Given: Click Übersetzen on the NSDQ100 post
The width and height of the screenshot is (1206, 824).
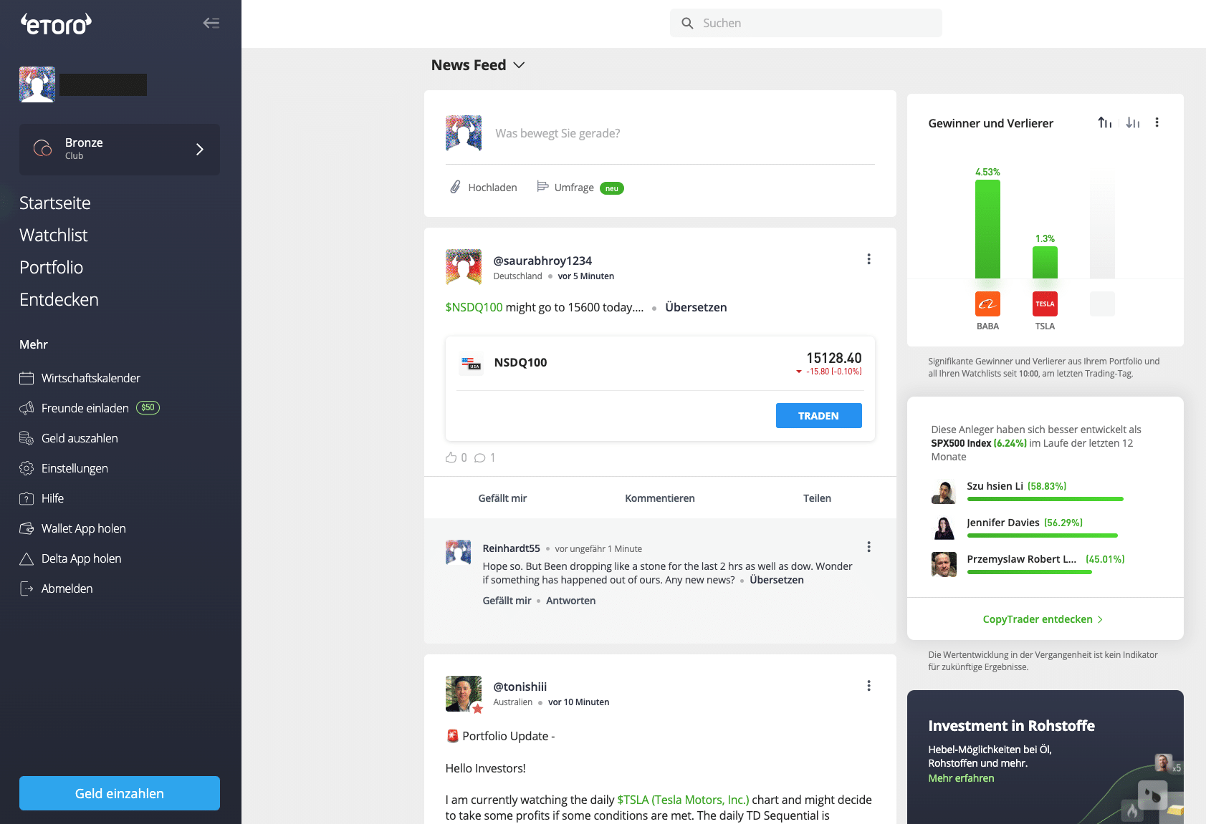Looking at the screenshot, I should pos(696,307).
